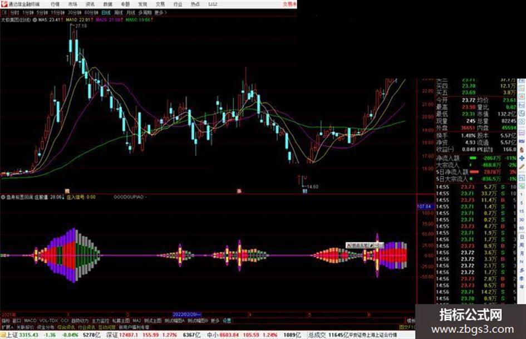Open the 行业资讯 link

pos(86,327)
